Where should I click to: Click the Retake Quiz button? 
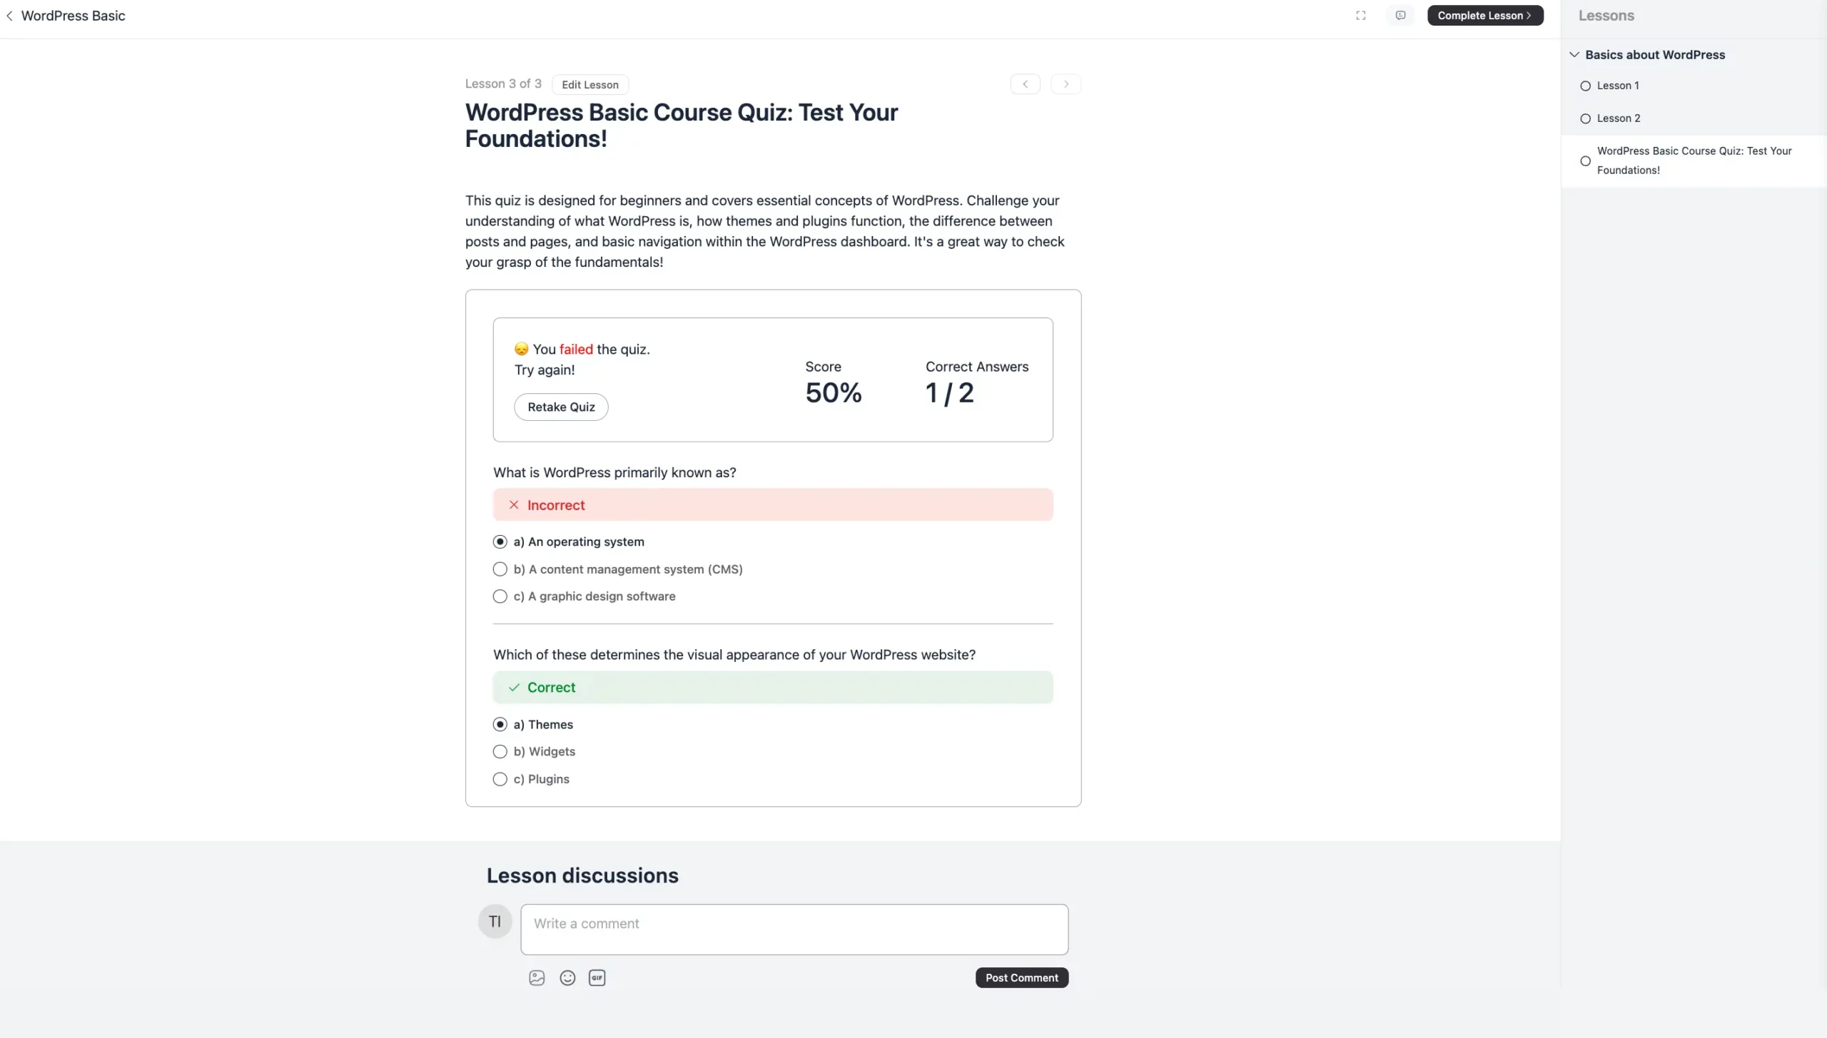coord(561,407)
